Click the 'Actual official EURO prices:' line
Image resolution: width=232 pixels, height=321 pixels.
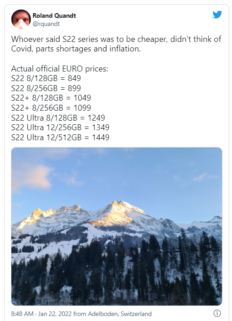(60, 69)
